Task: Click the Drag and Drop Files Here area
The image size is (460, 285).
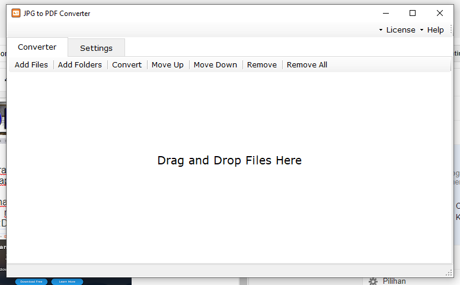Action: (229, 160)
